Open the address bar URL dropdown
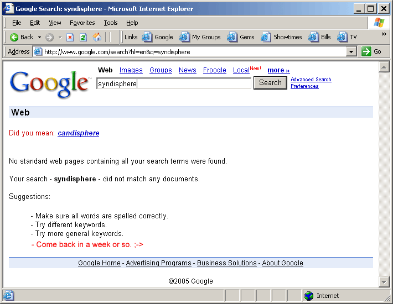Image resolution: width=393 pixels, height=304 pixels. (351, 51)
